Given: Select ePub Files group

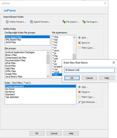Looking at the screenshot, I should coord(26,63).
